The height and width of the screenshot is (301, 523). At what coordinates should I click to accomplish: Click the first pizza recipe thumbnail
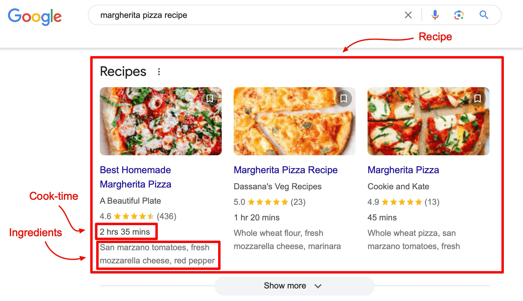click(160, 121)
